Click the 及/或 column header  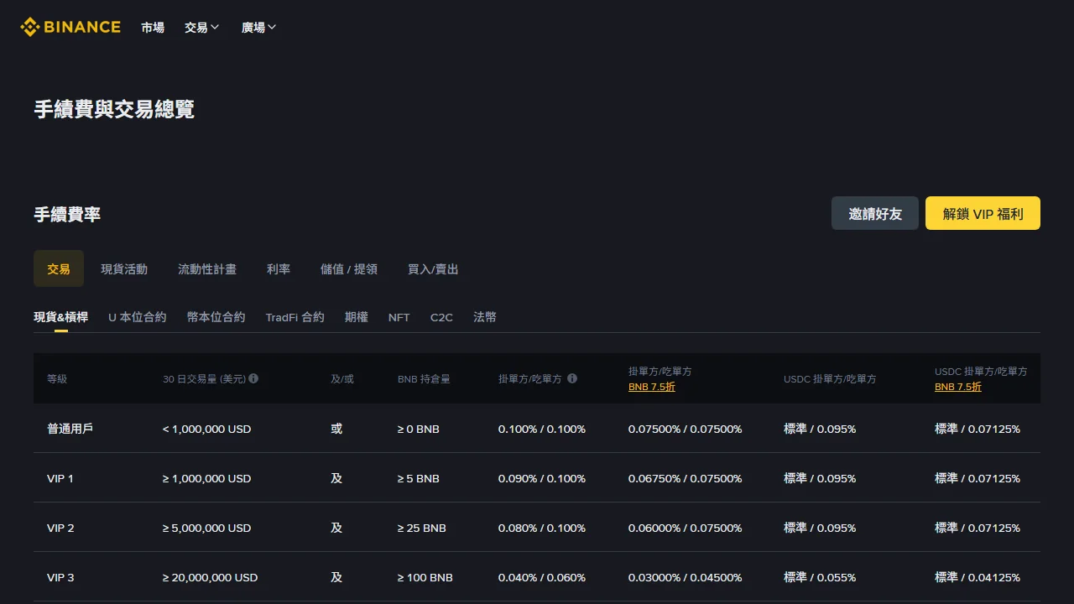click(342, 378)
